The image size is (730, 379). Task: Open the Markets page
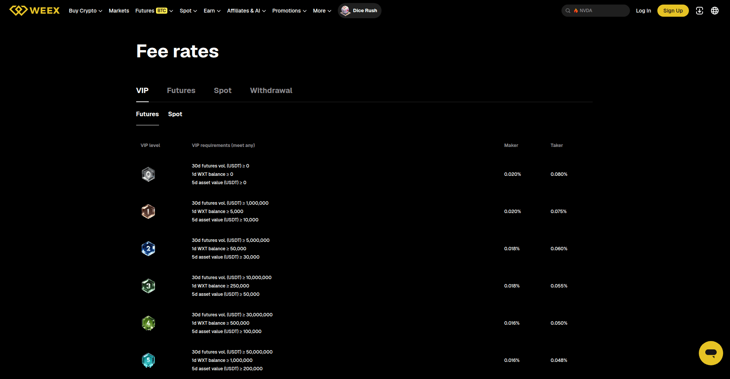(119, 11)
